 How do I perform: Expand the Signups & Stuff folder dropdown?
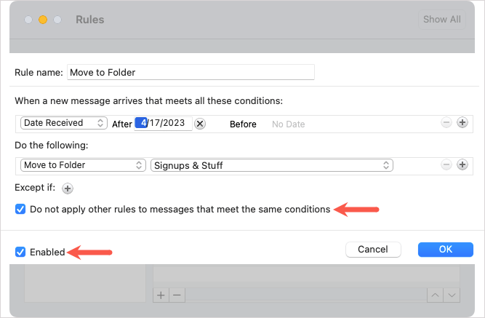(x=271, y=165)
